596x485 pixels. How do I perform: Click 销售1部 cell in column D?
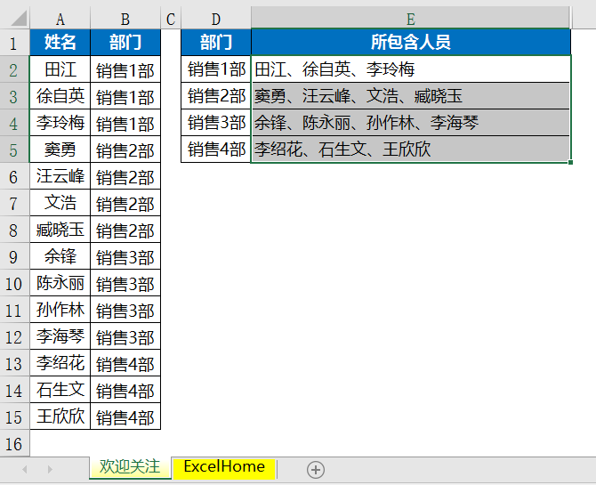click(x=216, y=69)
